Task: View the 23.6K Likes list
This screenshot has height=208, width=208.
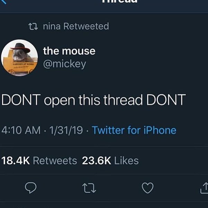Action: [110, 161]
